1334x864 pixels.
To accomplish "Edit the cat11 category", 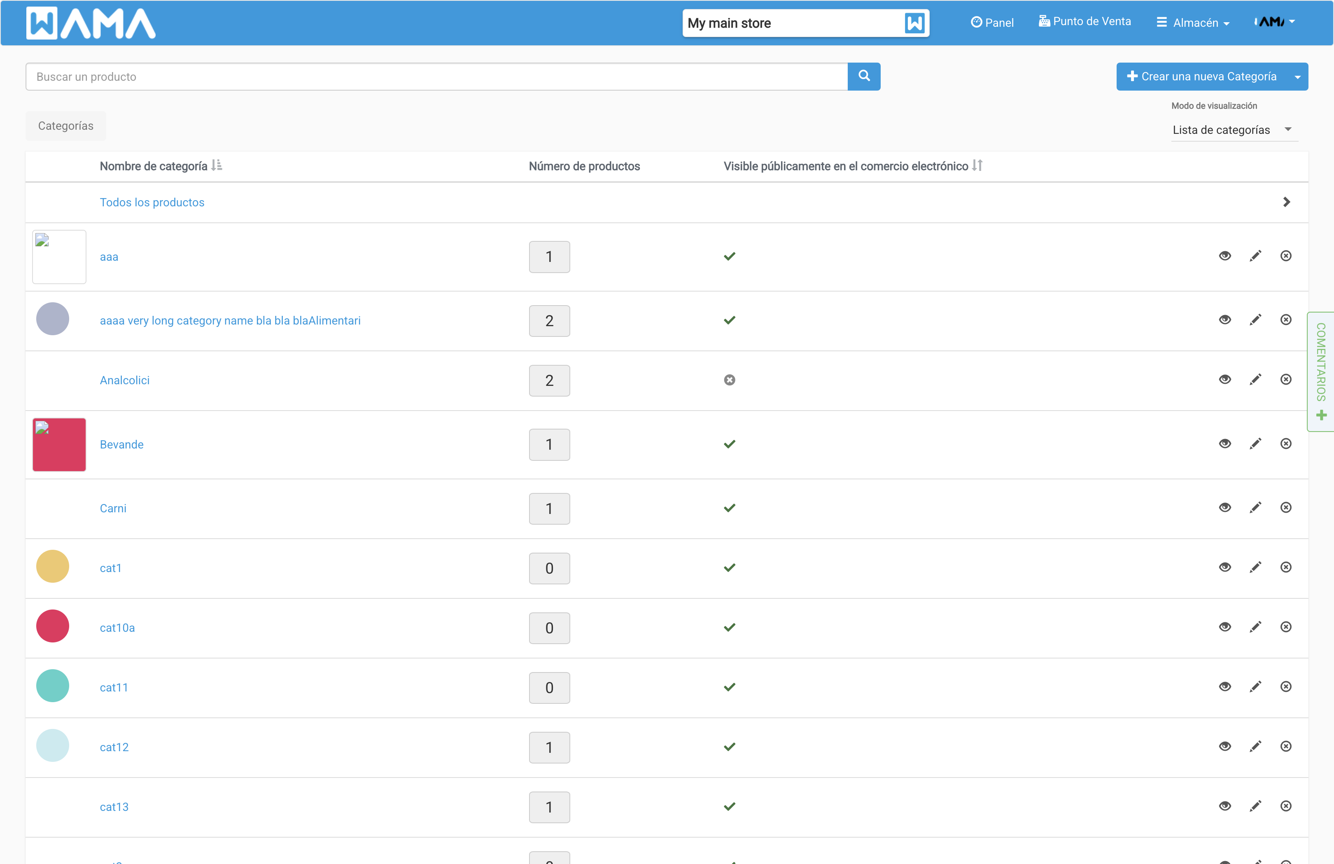I will tap(1255, 687).
